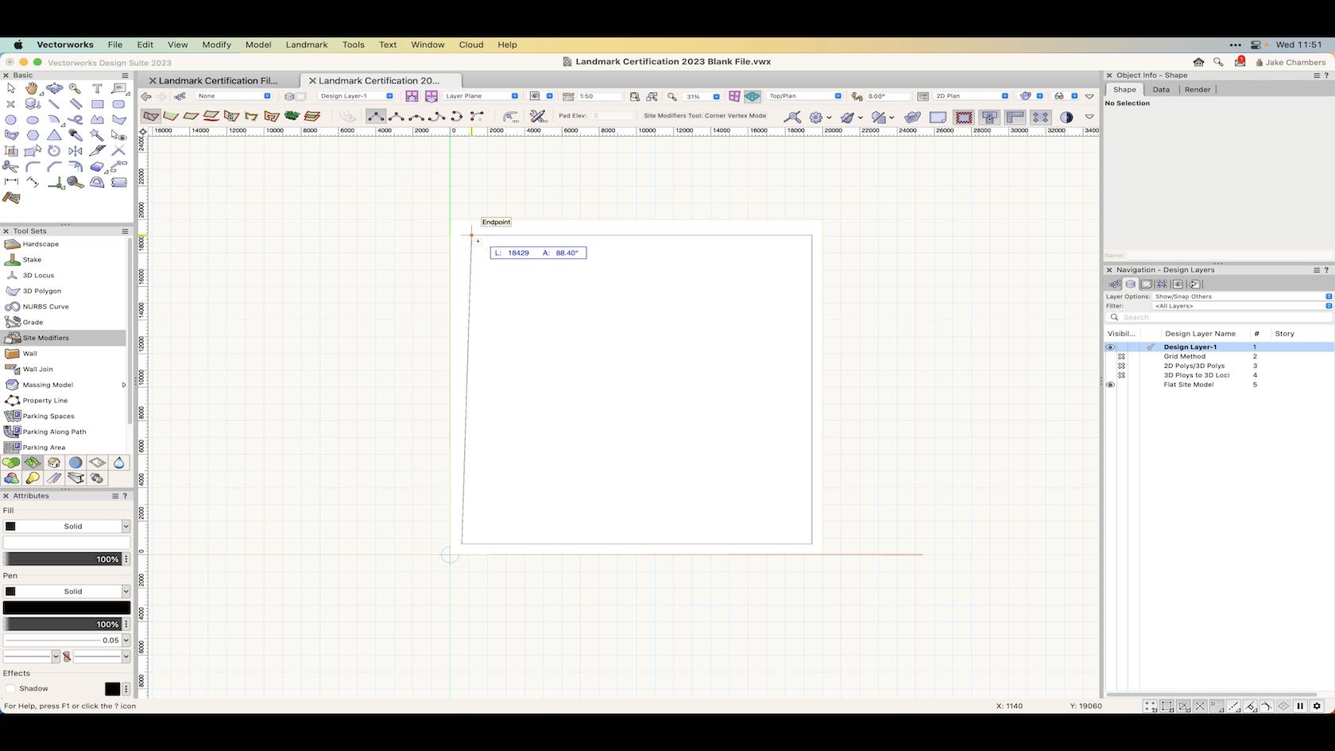
Task: Hide the Flat Site Model layer
Action: click(1111, 385)
